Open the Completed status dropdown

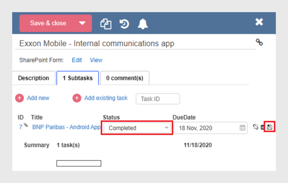click(x=137, y=128)
